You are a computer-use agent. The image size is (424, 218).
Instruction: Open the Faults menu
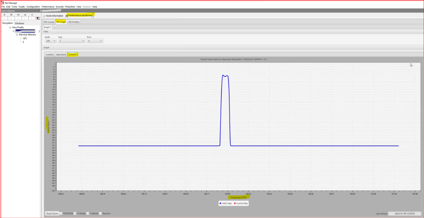(x=22, y=7)
